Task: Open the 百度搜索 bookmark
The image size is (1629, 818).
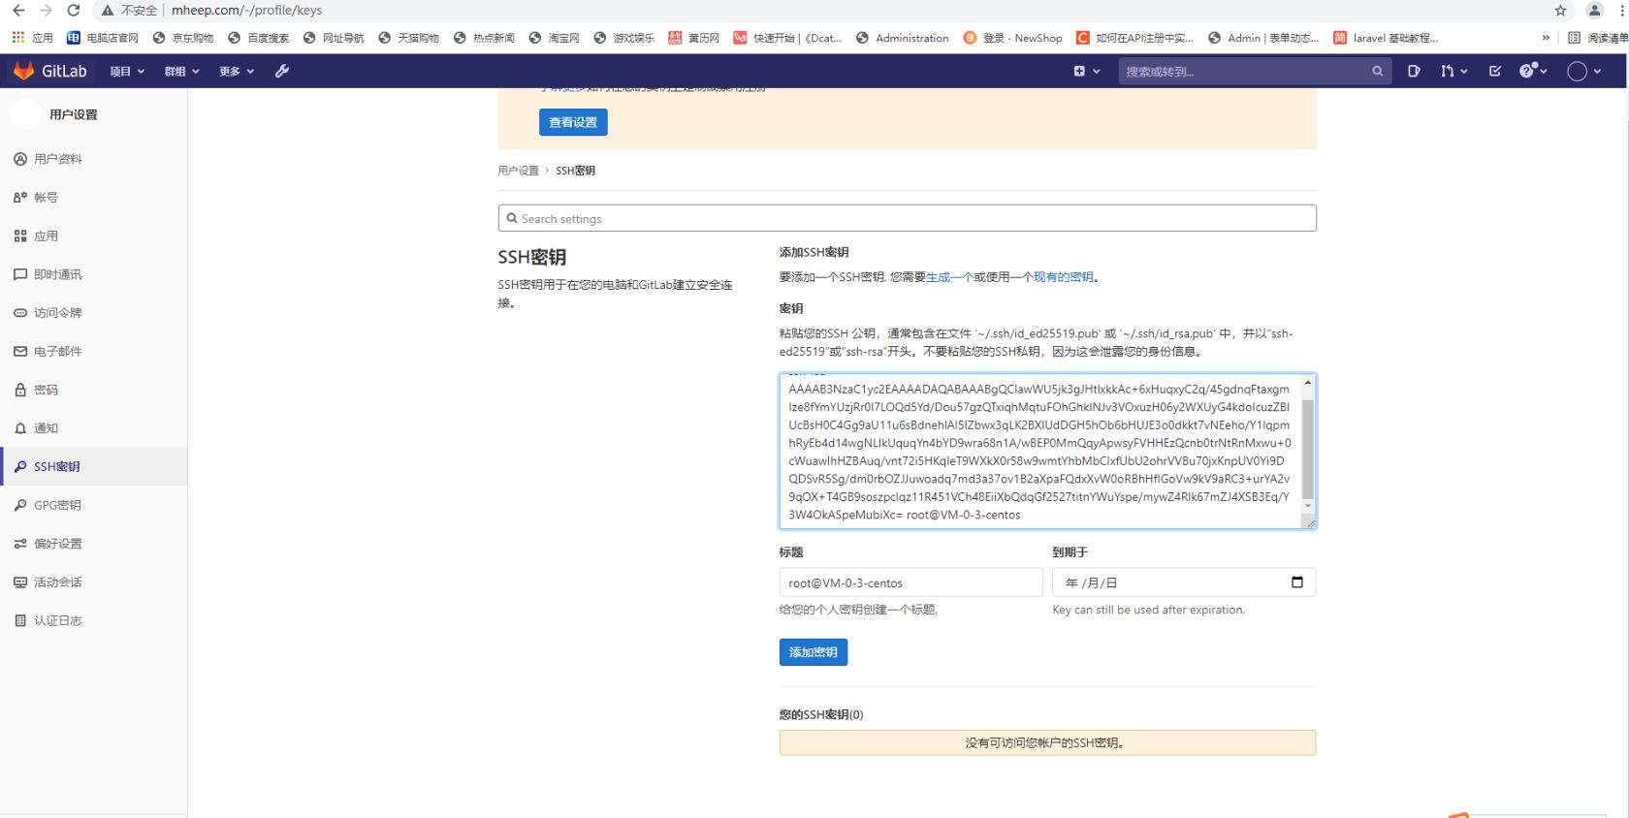Action: [259, 38]
